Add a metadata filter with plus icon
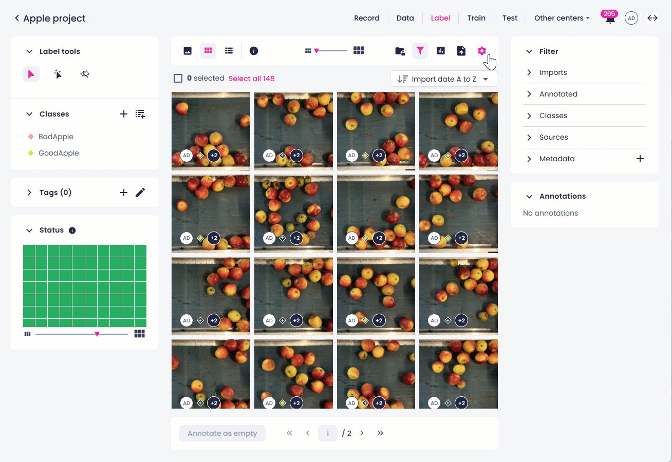The width and height of the screenshot is (672, 462). 640,159
